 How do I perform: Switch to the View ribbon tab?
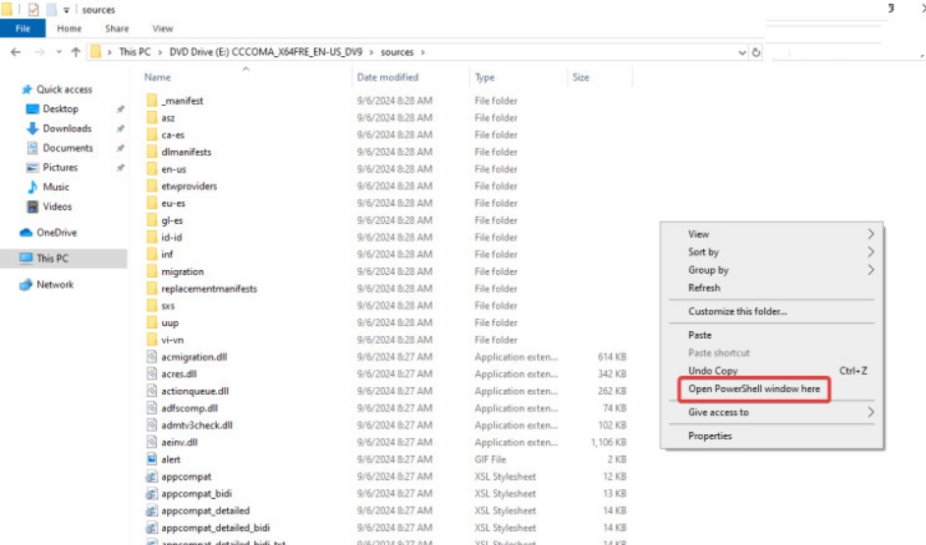(163, 29)
